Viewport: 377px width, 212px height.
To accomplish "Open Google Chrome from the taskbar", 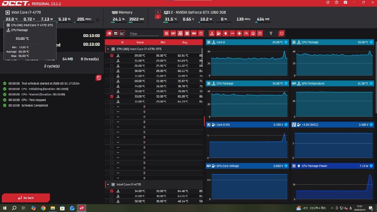I will click(43, 208).
